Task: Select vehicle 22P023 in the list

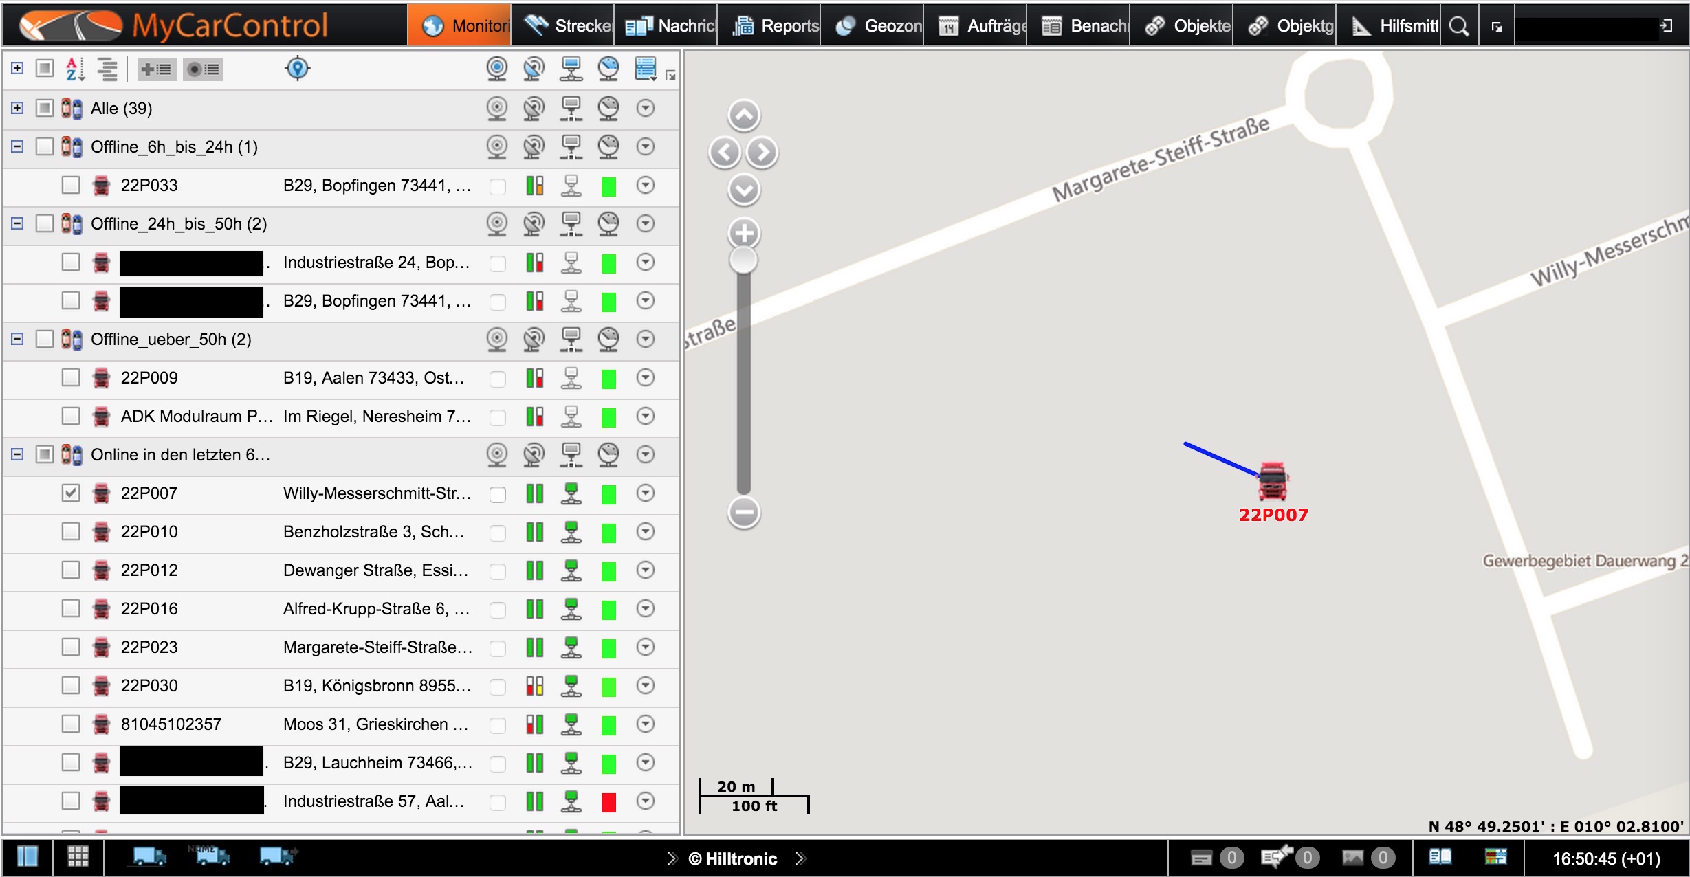Action: 149,647
